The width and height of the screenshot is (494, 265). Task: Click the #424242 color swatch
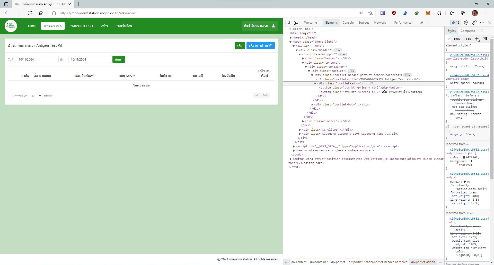point(464,158)
